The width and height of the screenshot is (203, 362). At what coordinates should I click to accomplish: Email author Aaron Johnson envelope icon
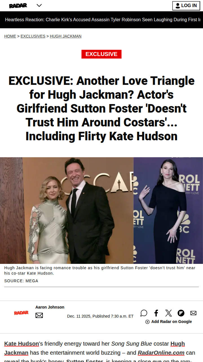coord(39,315)
